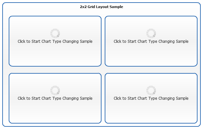Click the gap between the two bottom panels
Viewport: 203px width, 129px height.
coord(103,98)
